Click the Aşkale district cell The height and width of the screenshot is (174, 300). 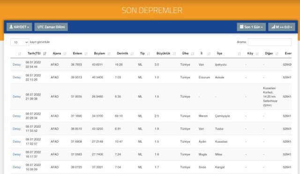click(219, 77)
